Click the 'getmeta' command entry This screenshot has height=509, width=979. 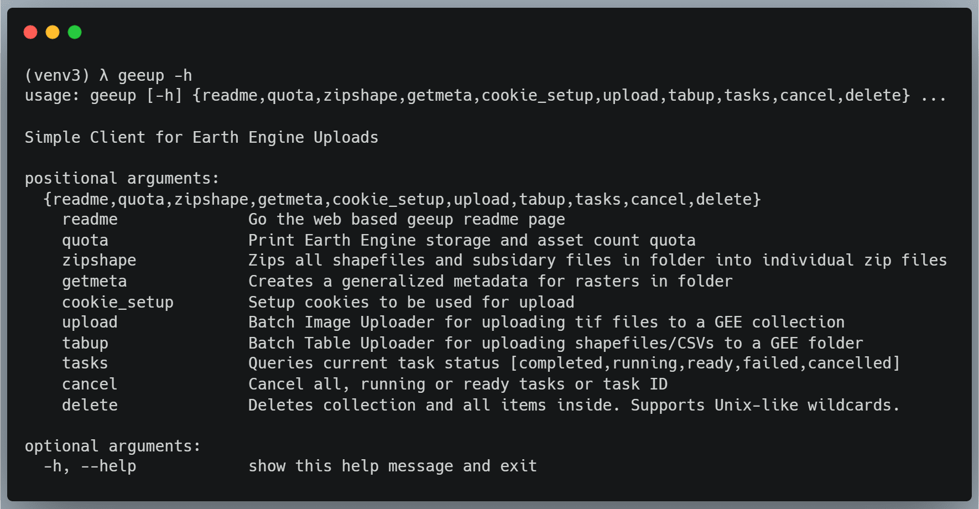click(95, 282)
